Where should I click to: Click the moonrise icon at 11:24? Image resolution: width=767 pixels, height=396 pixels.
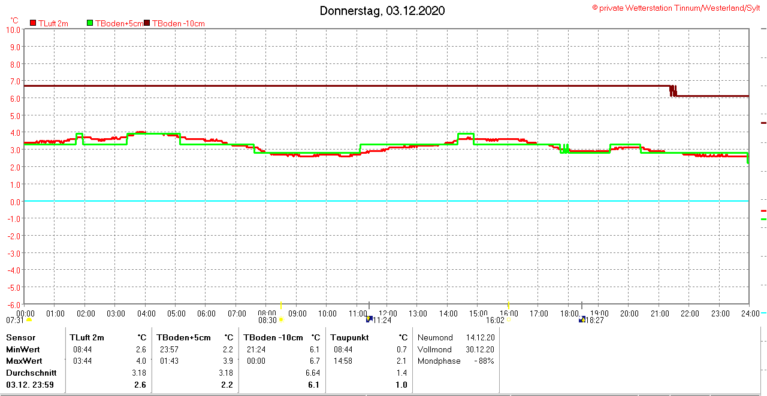(370, 319)
